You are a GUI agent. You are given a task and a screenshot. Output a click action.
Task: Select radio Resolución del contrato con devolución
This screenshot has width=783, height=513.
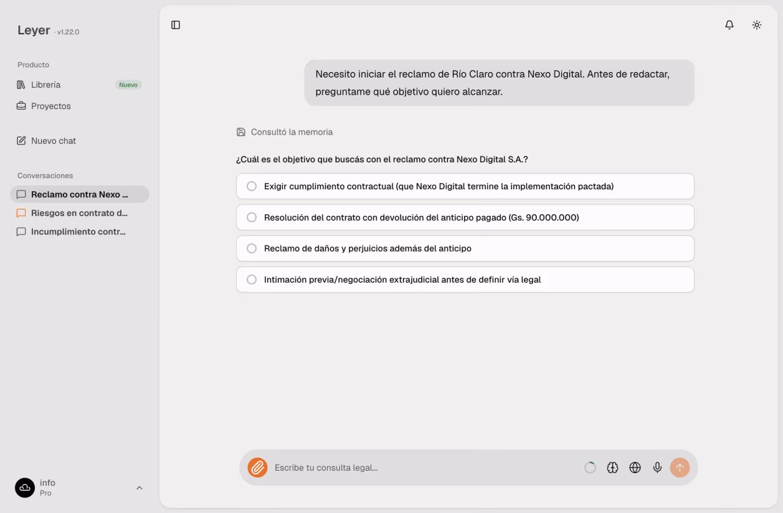252,217
